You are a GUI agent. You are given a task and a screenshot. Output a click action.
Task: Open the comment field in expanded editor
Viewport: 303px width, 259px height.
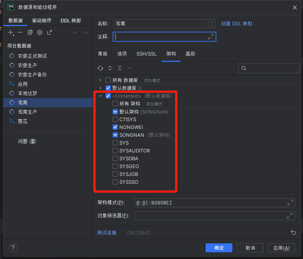tap(211, 37)
